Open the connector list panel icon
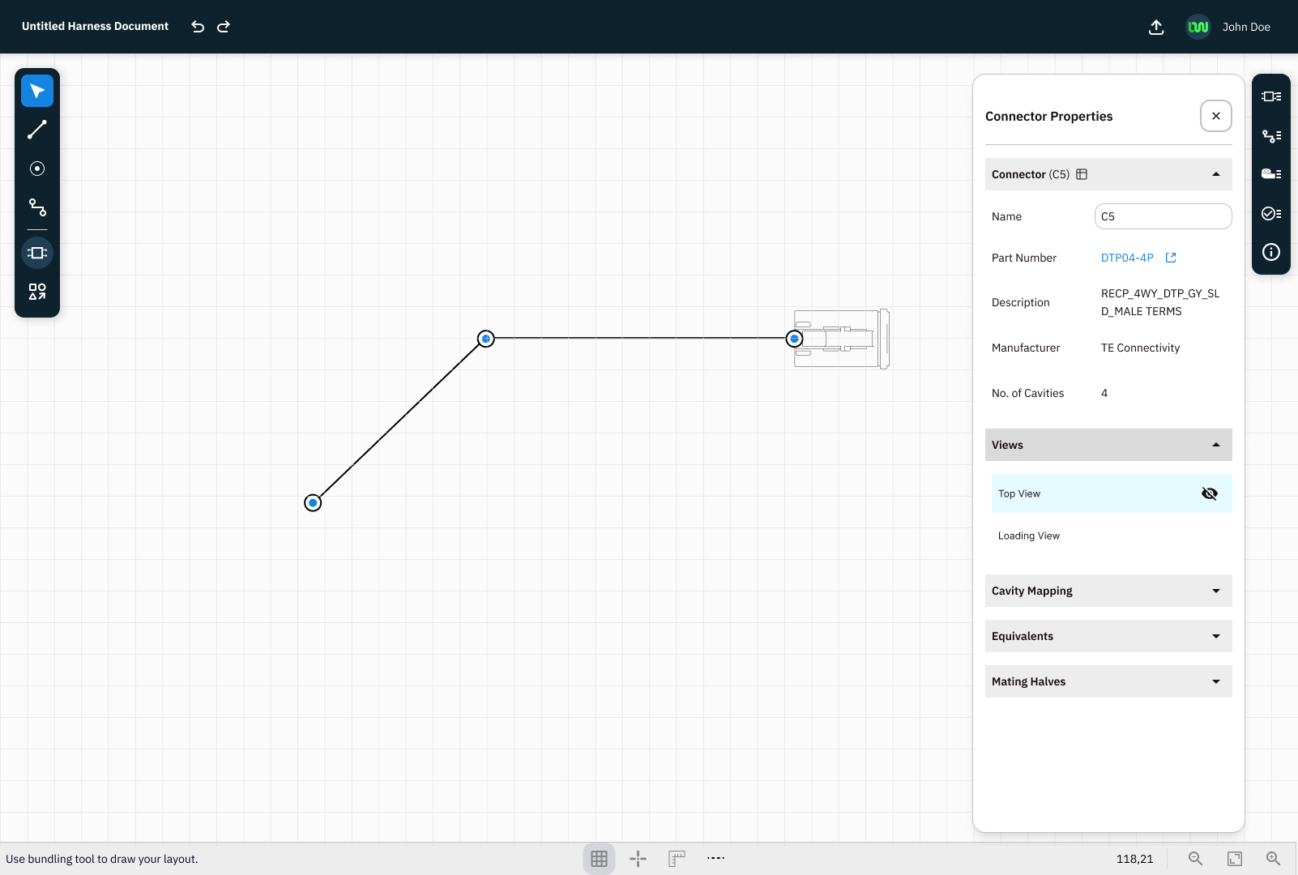Viewport: 1298px width, 875px height. 1271,96
